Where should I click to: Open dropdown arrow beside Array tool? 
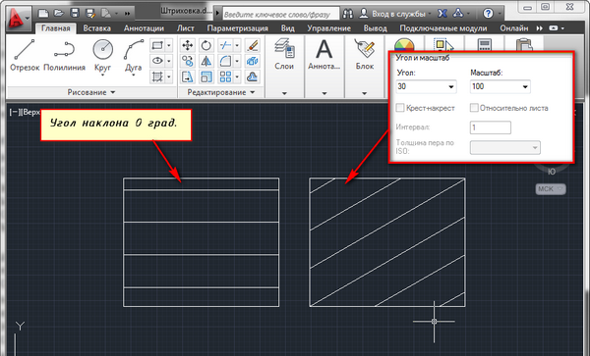[237, 76]
